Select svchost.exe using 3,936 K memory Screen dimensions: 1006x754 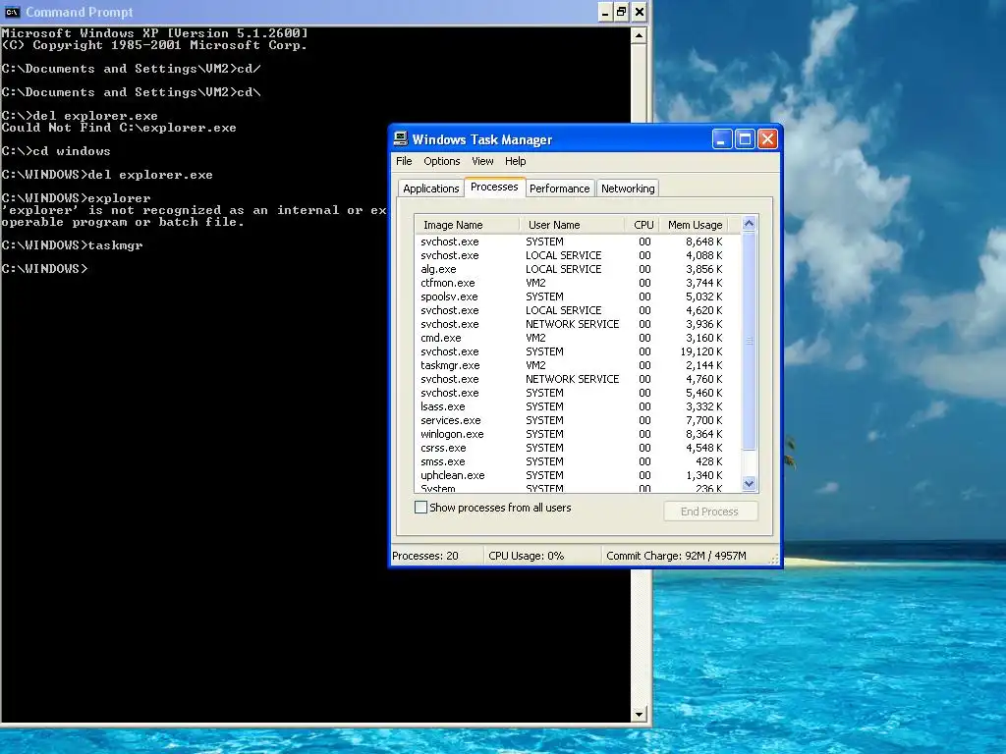pos(578,324)
